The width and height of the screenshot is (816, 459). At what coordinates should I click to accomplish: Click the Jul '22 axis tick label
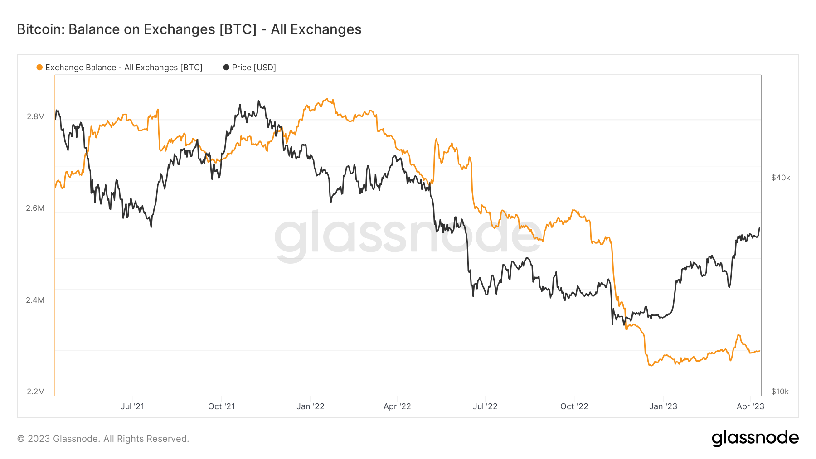click(x=485, y=406)
